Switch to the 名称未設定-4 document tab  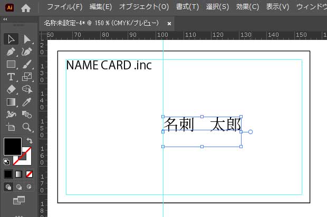[101, 23]
